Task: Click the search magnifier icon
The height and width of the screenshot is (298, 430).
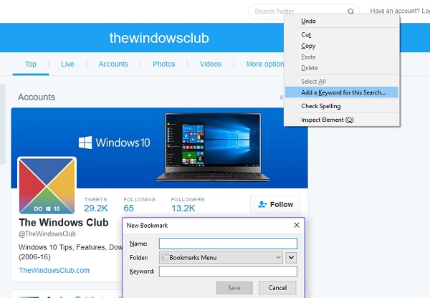Action: tap(350, 11)
